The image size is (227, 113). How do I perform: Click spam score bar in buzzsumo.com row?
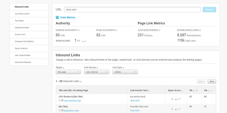178,109
